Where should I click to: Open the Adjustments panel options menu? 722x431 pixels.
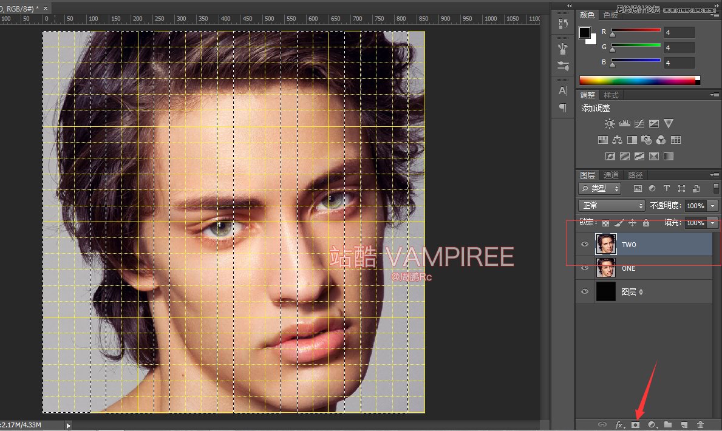pyautogui.click(x=715, y=95)
